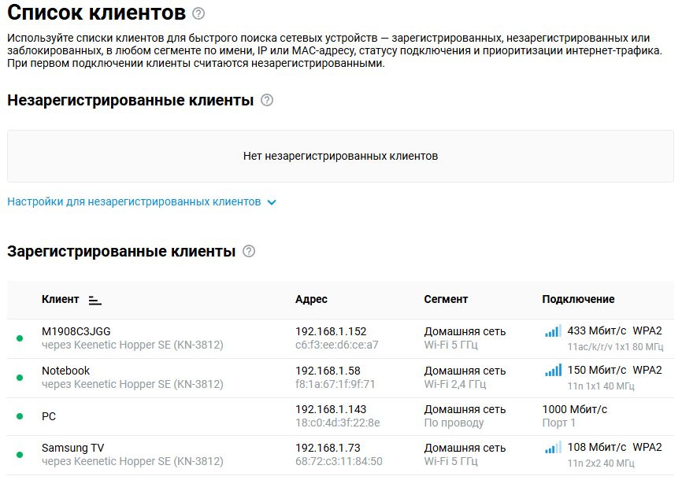Sort by Клиент column header

(61, 299)
